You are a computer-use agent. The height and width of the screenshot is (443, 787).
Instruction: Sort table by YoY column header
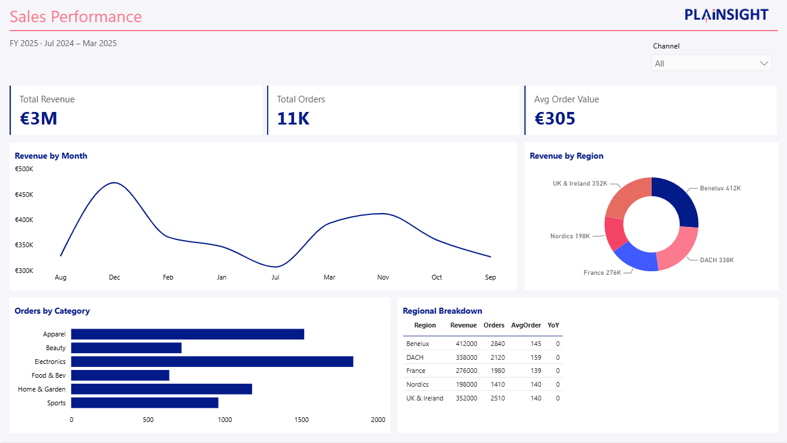click(553, 325)
